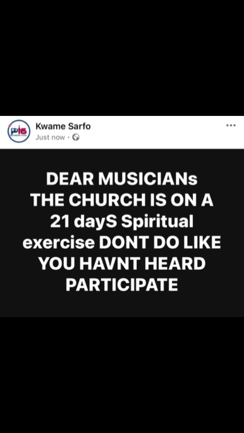244x433 pixels.
Task: Tap the black area above the post
Action: pyautogui.click(x=122, y=58)
